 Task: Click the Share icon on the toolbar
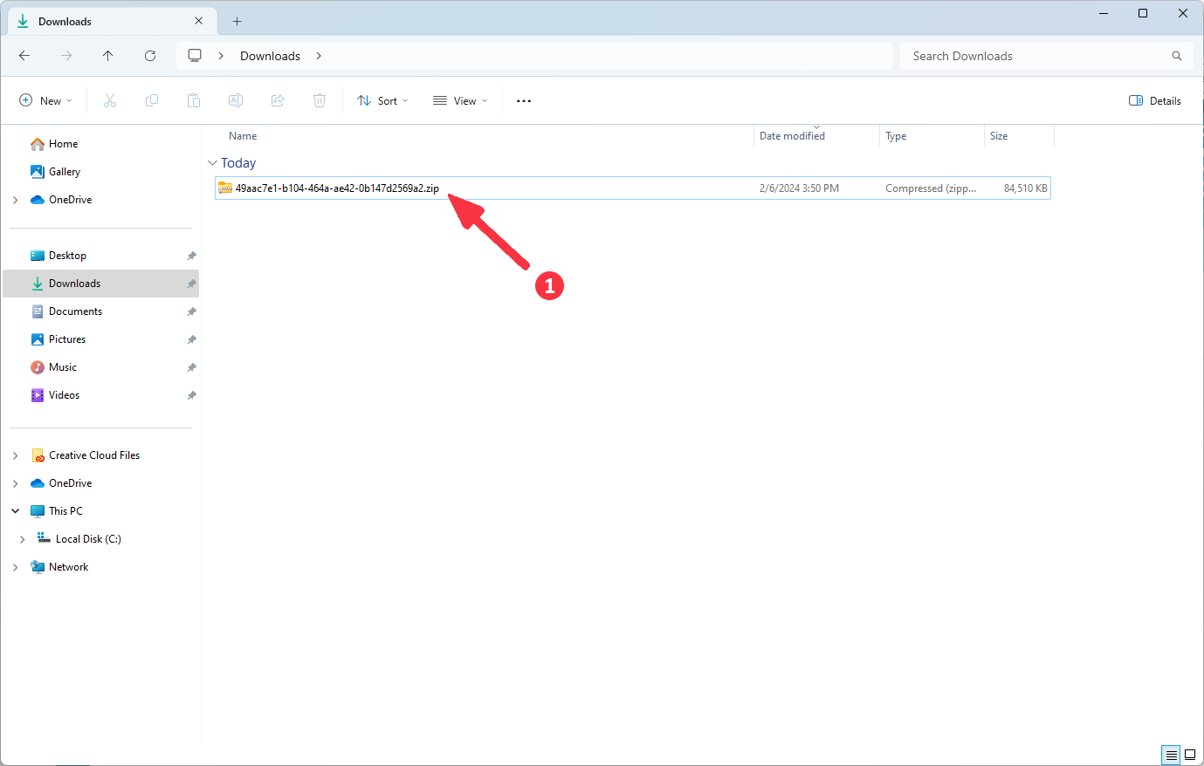277,100
